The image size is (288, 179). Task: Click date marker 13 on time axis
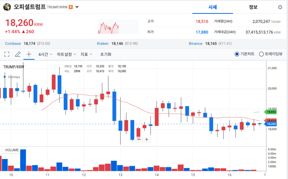coord(120,175)
